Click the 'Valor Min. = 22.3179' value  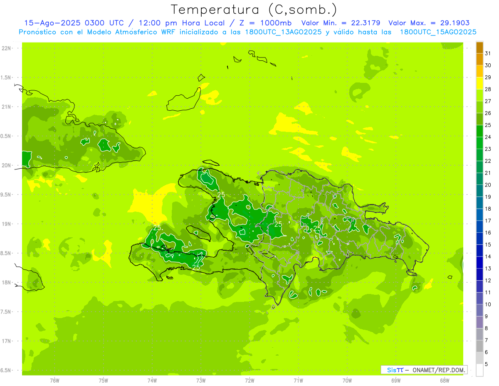coord(341,23)
